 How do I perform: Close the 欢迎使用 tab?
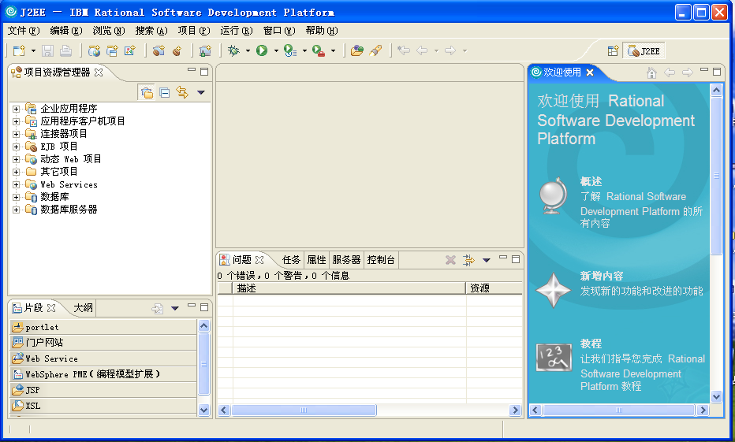pos(590,72)
